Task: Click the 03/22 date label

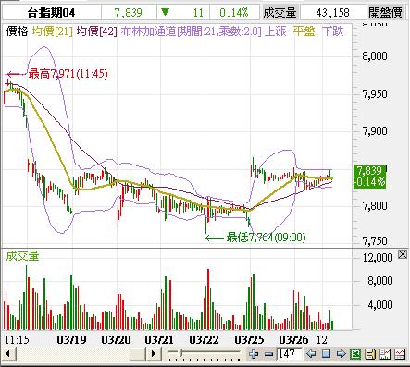Action: click(x=204, y=340)
